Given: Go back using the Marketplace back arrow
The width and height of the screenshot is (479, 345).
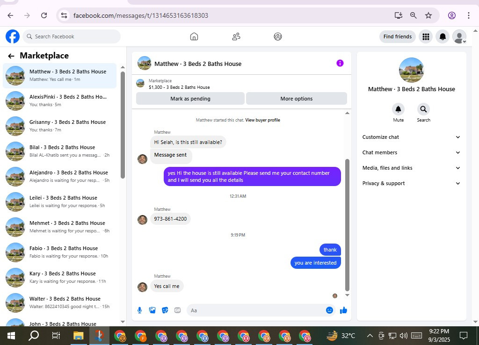Looking at the screenshot, I should 11,56.
